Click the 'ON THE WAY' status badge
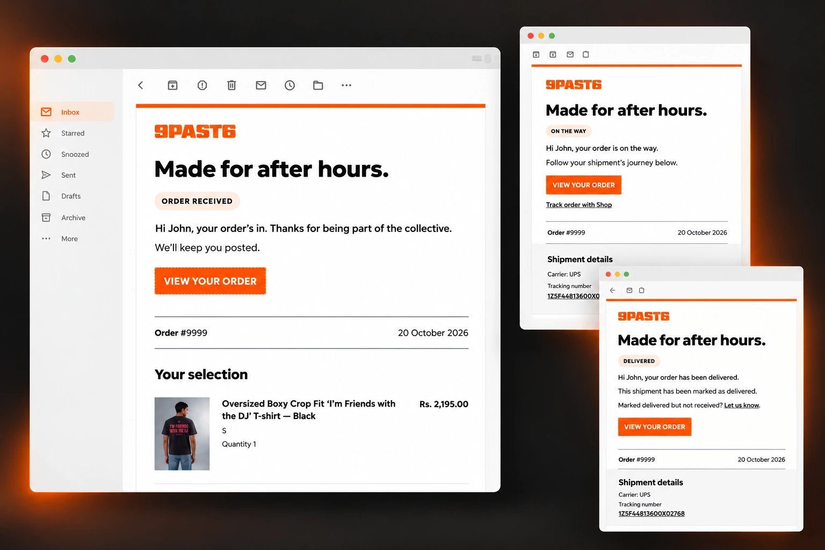Image resolution: width=825 pixels, height=550 pixels. pyautogui.click(x=568, y=131)
